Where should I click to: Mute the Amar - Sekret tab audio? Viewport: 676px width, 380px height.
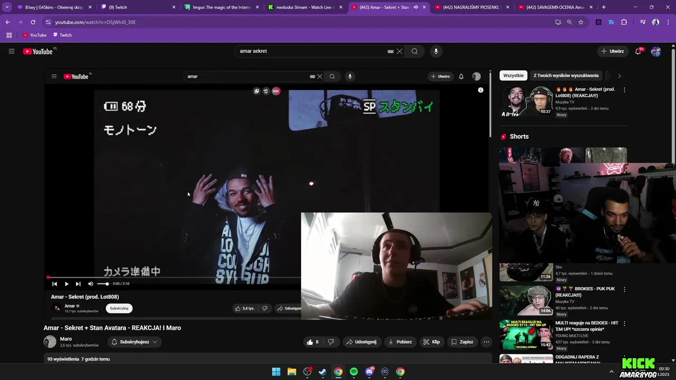click(x=416, y=7)
